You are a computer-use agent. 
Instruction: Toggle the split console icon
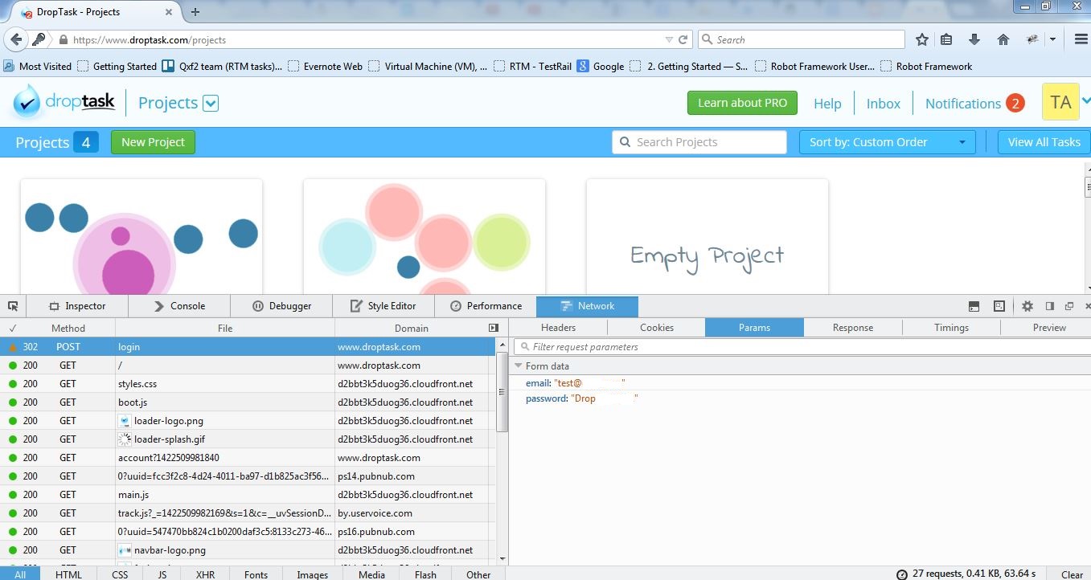point(974,306)
